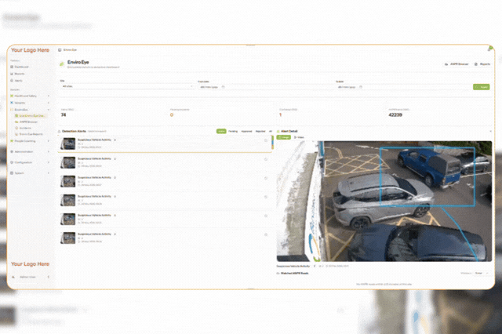Select the Pending alerts filter tab
This screenshot has width=502, height=334.
coord(233,131)
